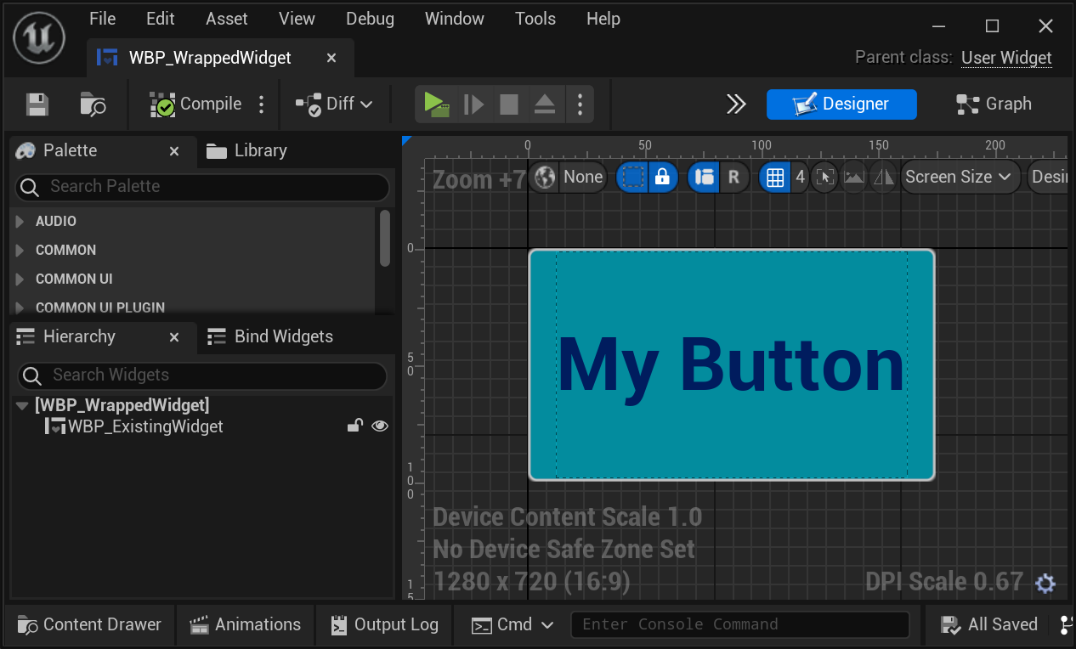
Task: Collapse the [WBP_WrappedWidget] root node
Action: coord(22,406)
